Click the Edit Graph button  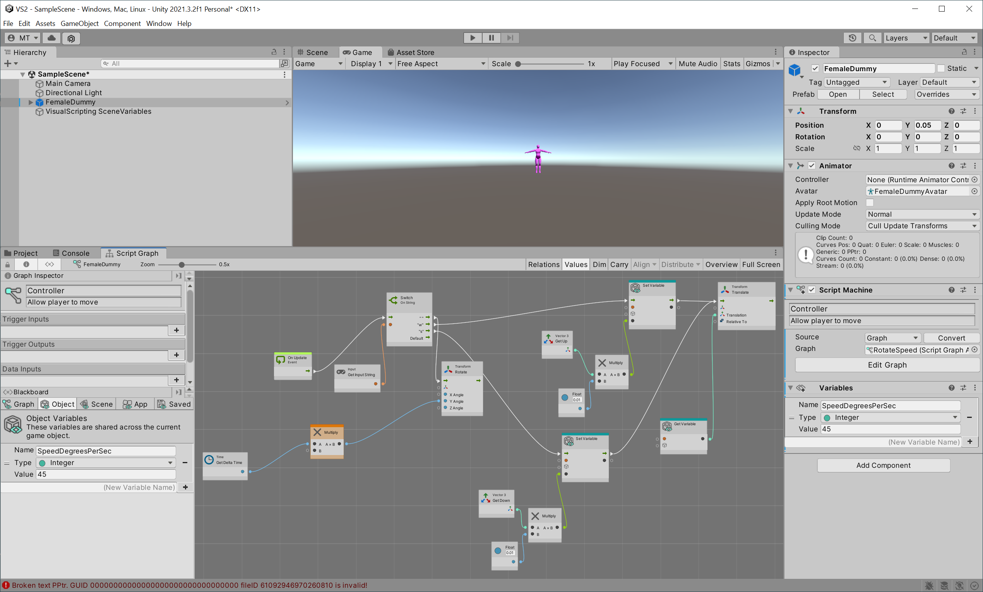(887, 365)
